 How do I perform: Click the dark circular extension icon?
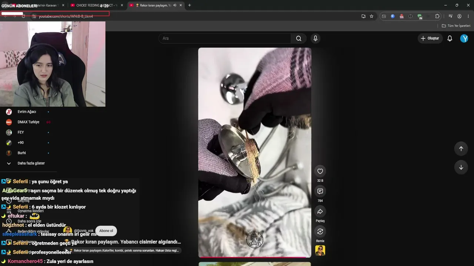pos(410,16)
